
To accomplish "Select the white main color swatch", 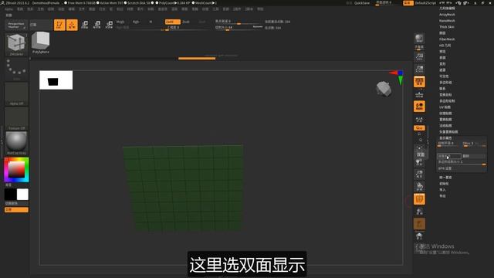I will pos(22,195).
